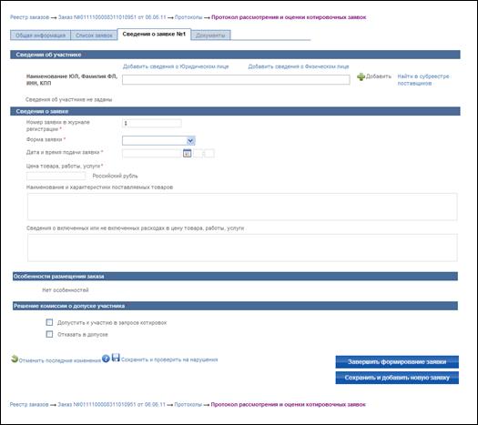Click Реестр заказов in bottom breadcrumb

29,405
